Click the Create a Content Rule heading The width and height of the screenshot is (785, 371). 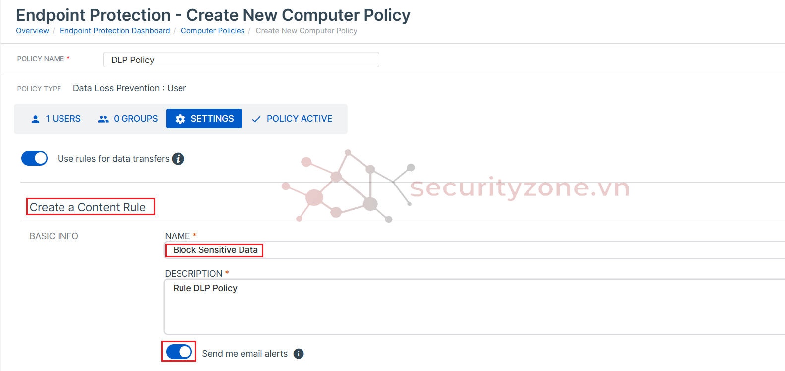(x=88, y=207)
